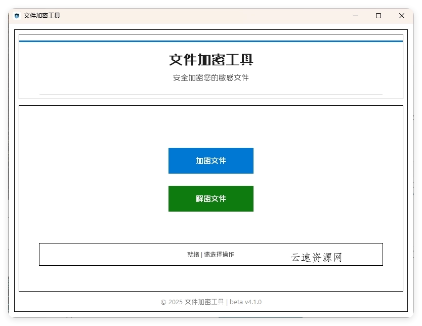Click the Windows taskbar at screen bottom
The width and height of the screenshot is (422, 326).
pos(210,324)
